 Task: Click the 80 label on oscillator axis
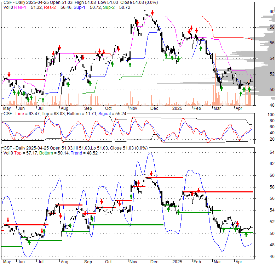pos(272,121)
